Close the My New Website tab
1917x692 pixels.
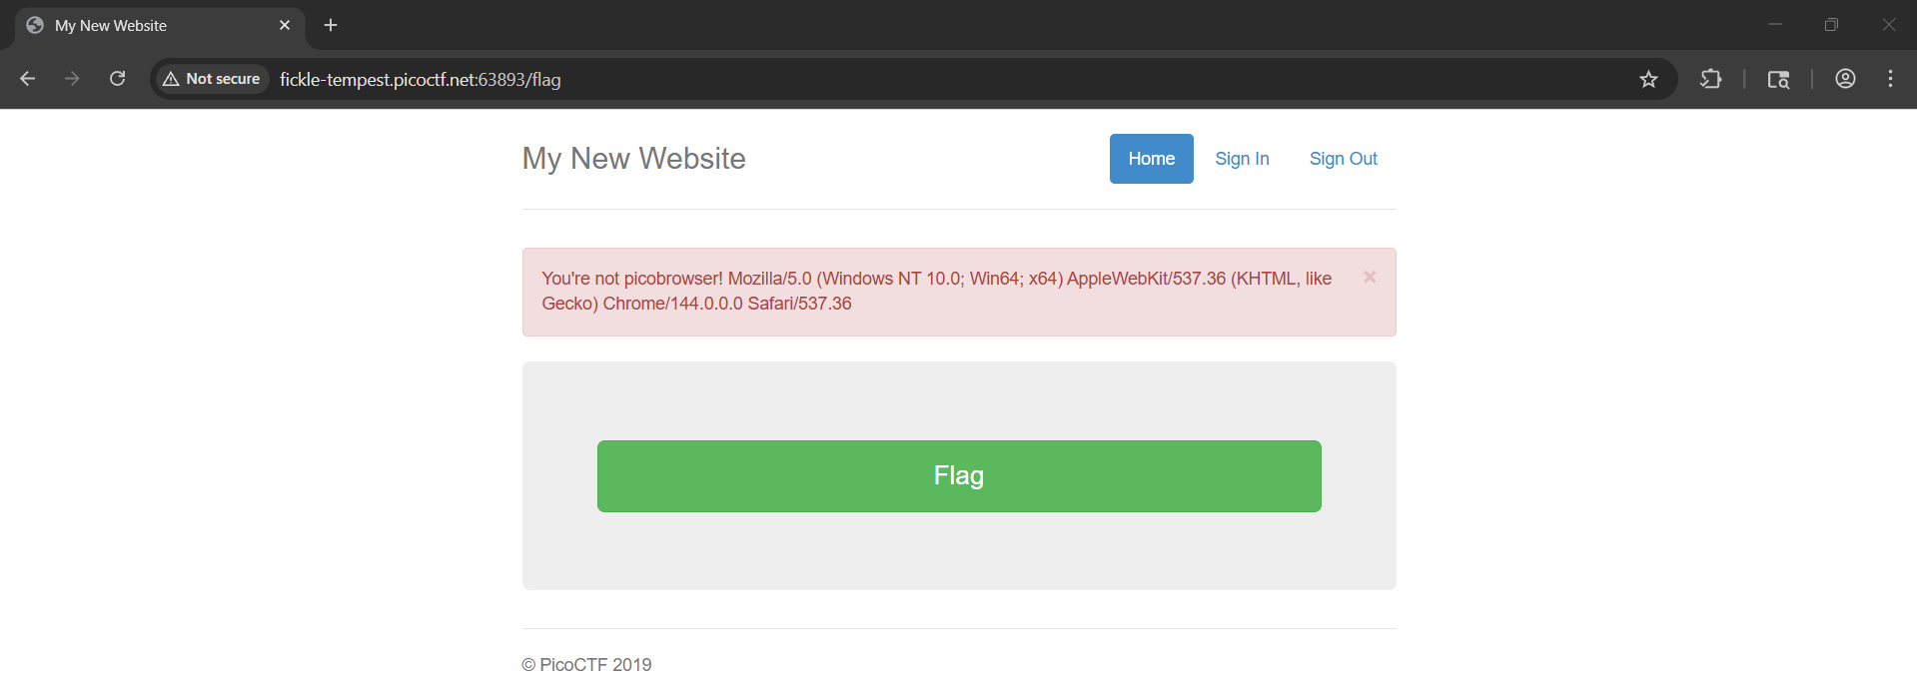click(x=285, y=25)
